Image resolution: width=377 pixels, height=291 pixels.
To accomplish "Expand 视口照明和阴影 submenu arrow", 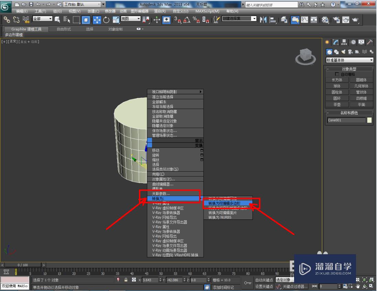I will point(201,91).
